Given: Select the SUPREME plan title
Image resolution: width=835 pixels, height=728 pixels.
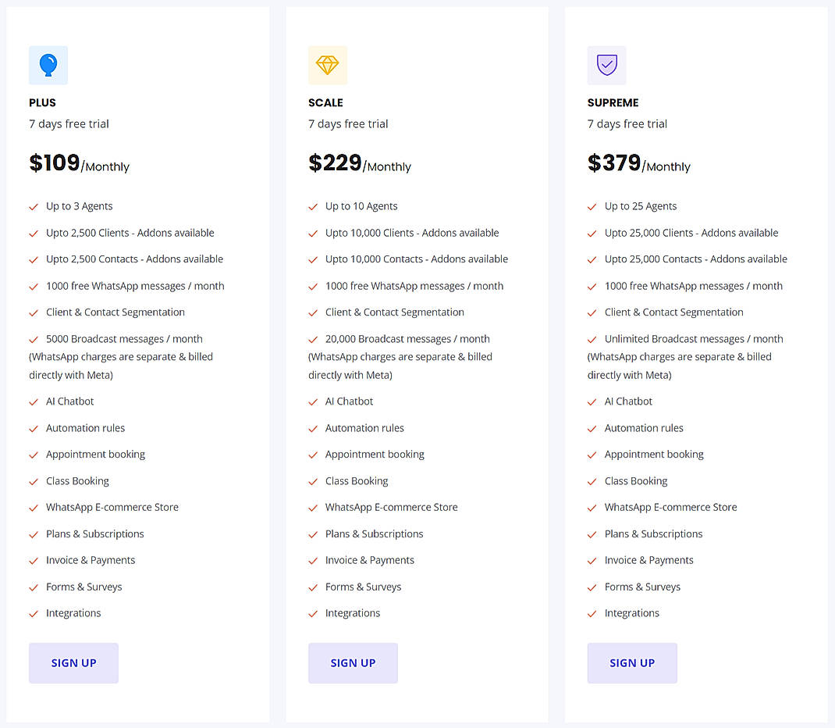Looking at the screenshot, I should pyautogui.click(x=613, y=102).
